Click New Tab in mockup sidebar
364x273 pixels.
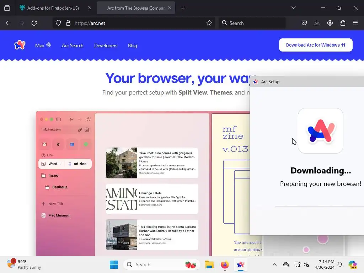(52, 204)
